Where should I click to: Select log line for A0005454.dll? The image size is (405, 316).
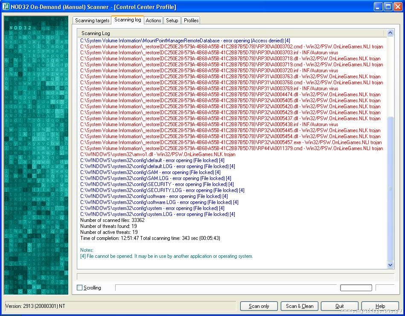[x=230, y=136]
